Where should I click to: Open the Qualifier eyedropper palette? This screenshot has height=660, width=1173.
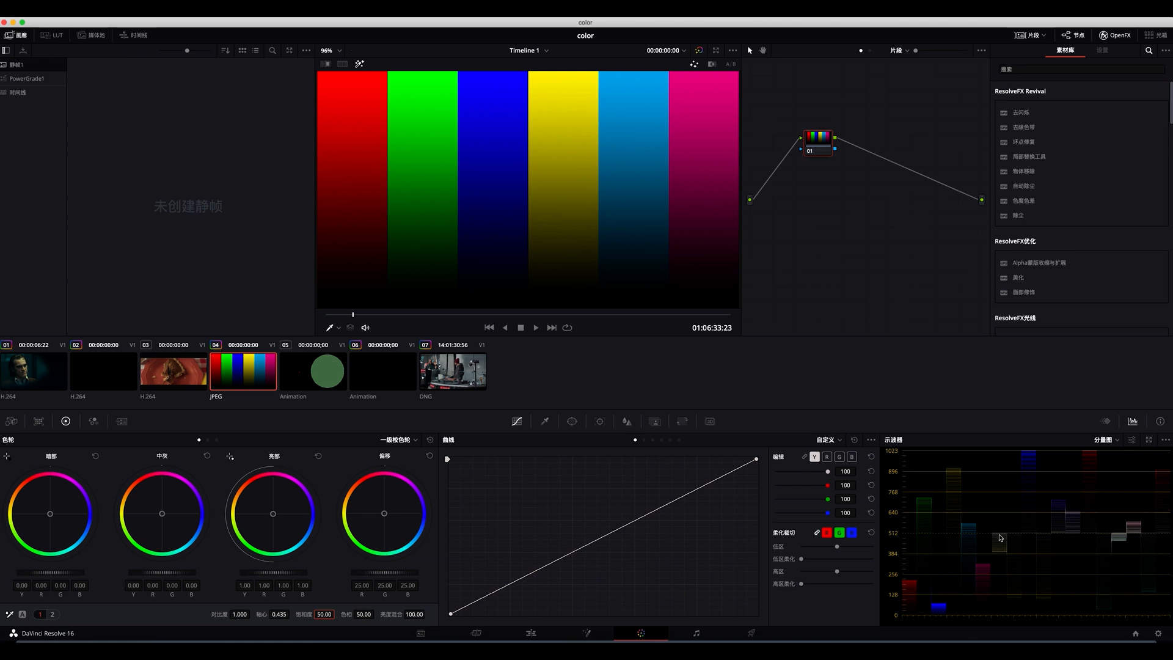[544, 422]
